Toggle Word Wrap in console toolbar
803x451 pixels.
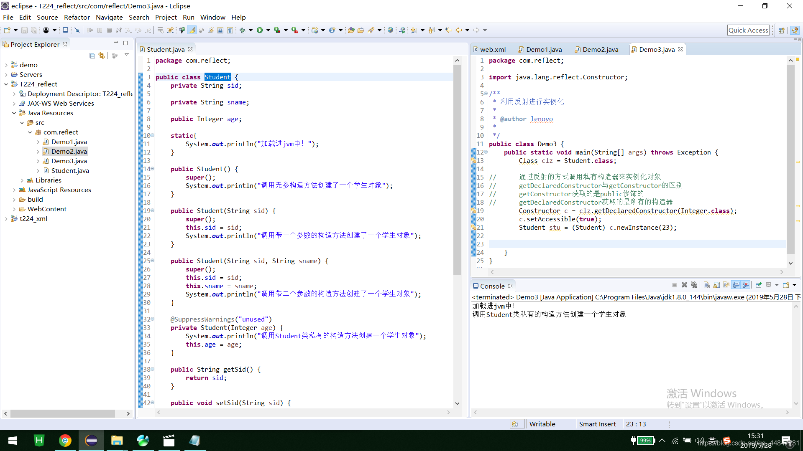coord(726,285)
